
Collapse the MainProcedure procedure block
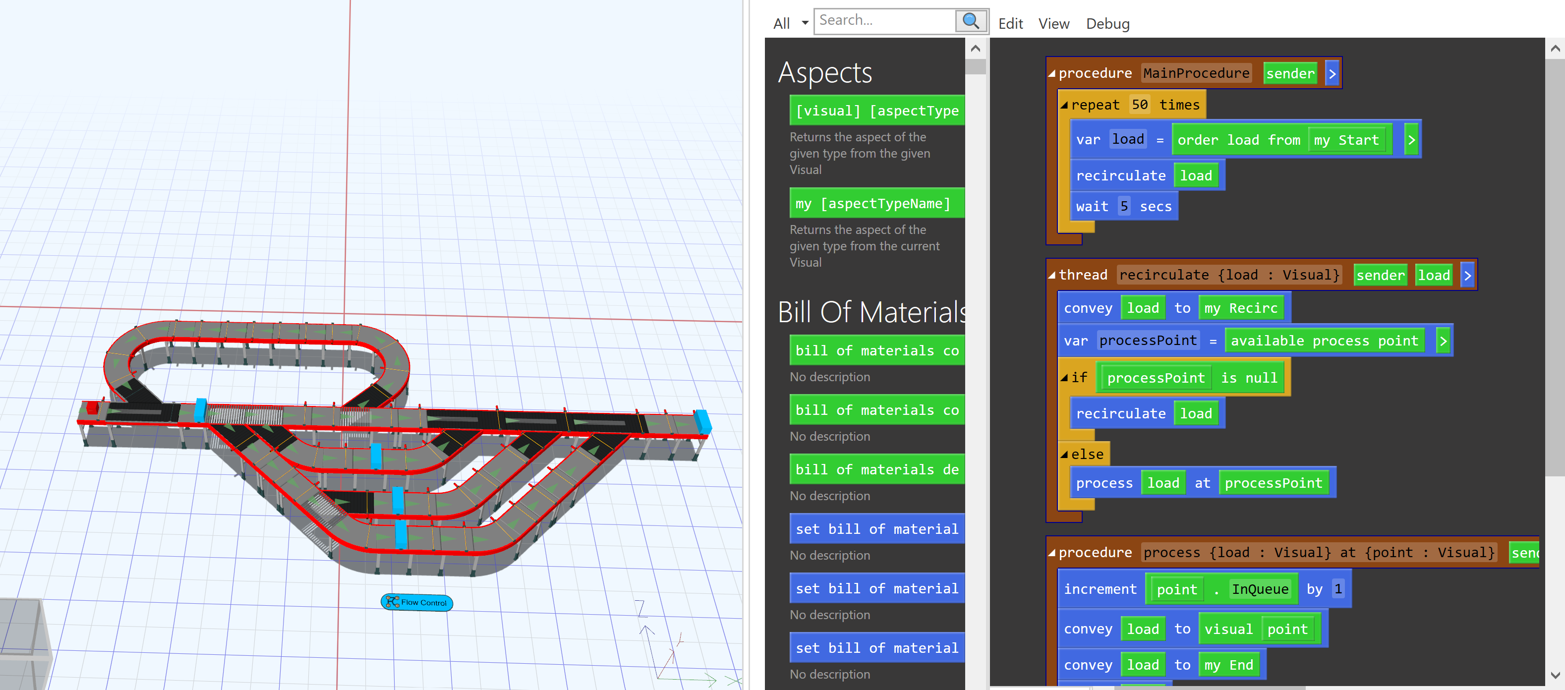tap(1051, 73)
